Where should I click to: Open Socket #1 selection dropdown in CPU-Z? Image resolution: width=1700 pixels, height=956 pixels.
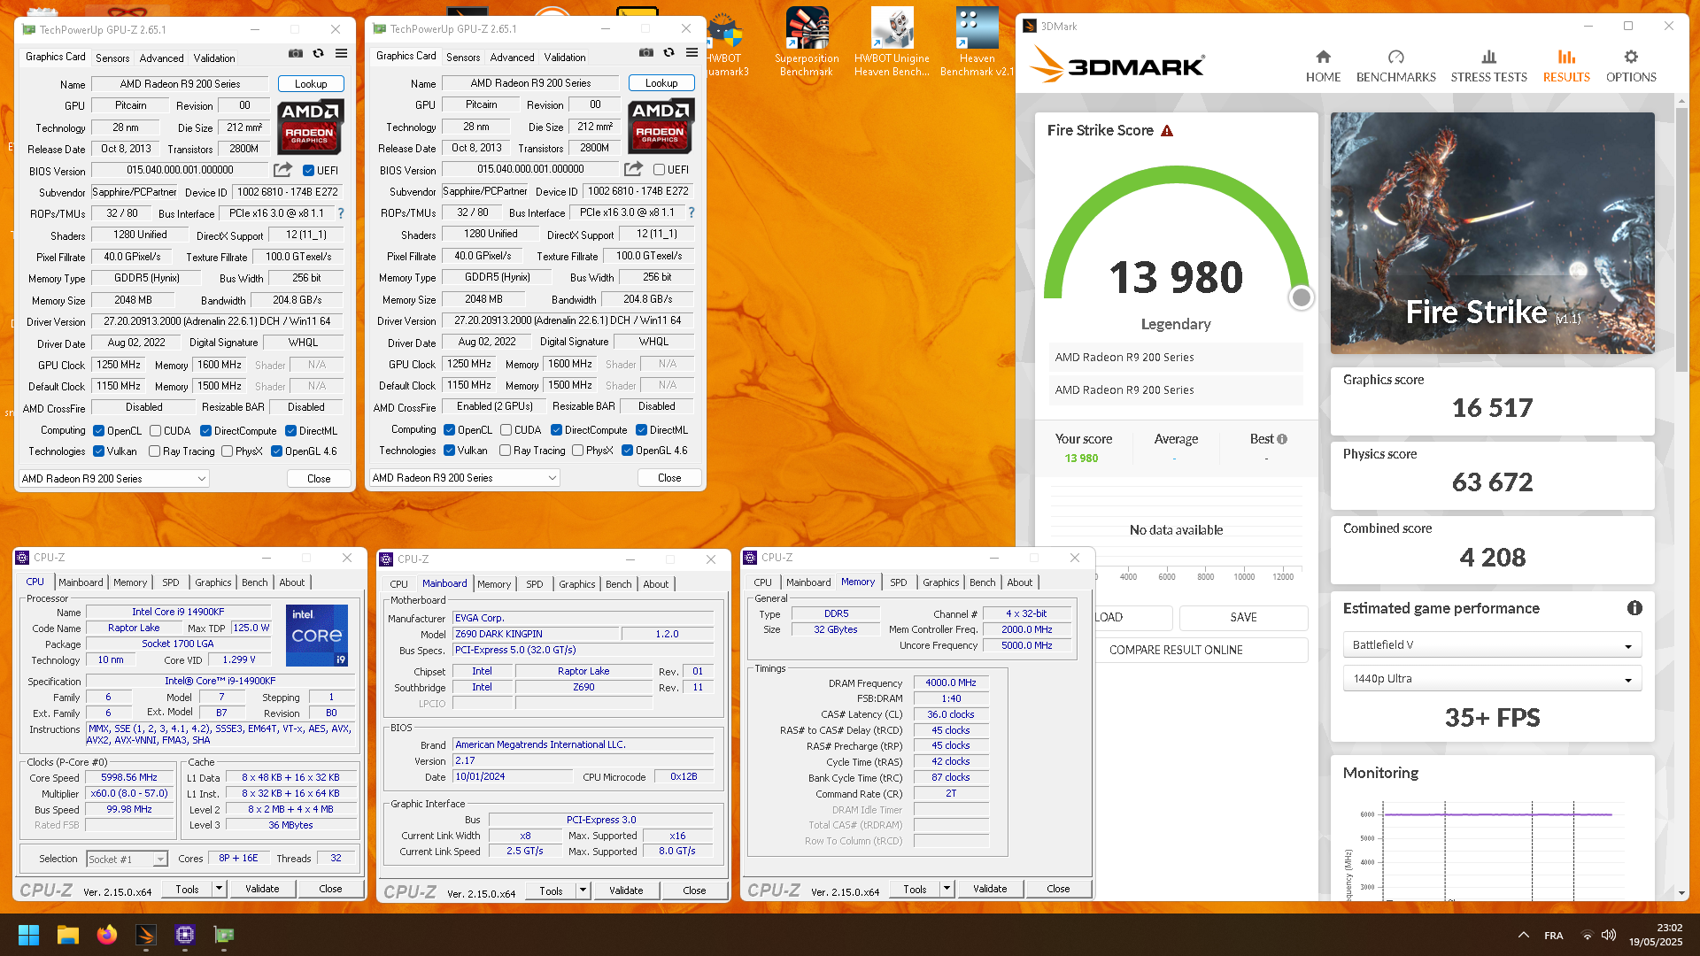coord(127,860)
